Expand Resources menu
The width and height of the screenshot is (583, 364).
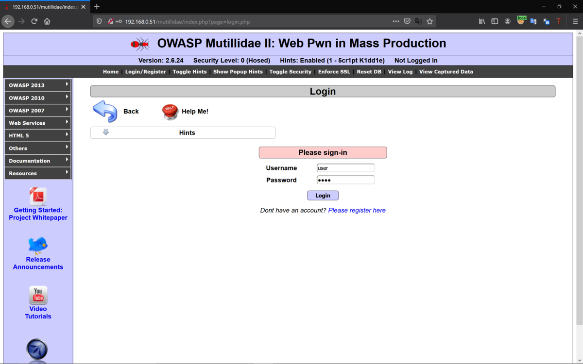[38, 173]
